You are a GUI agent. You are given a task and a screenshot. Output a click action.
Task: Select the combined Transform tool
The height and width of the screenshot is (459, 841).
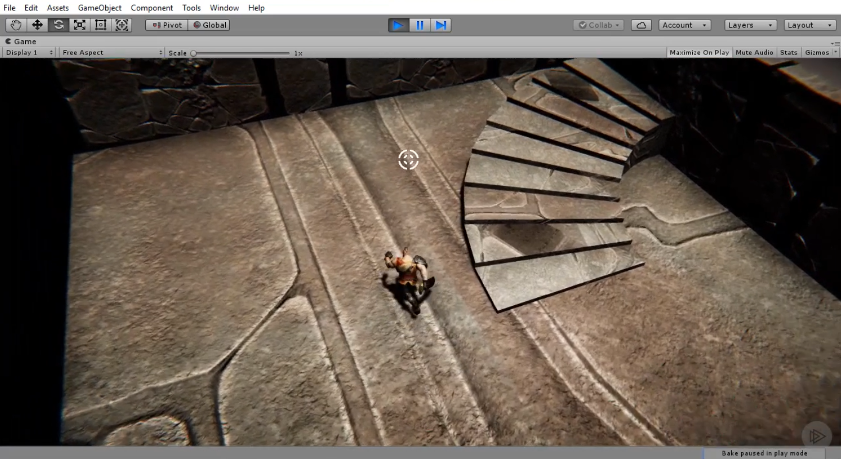pyautogui.click(x=121, y=25)
